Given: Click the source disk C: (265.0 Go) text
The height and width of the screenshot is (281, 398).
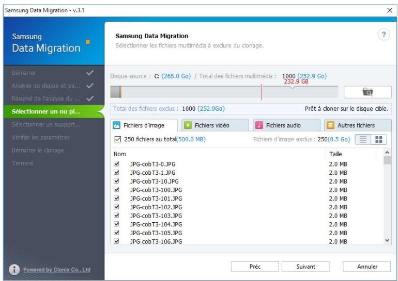Looking at the screenshot, I should pyautogui.click(x=172, y=76).
